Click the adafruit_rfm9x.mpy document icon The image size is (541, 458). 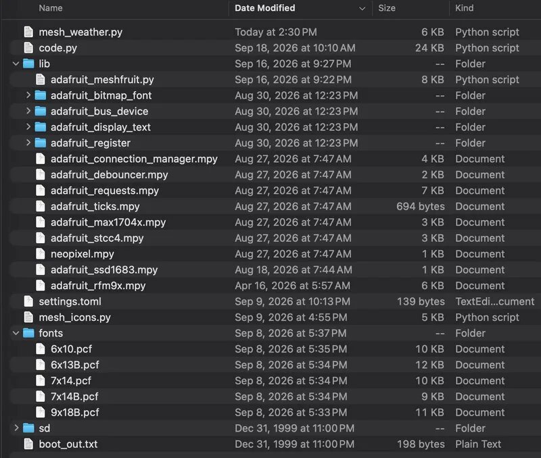[x=41, y=286]
